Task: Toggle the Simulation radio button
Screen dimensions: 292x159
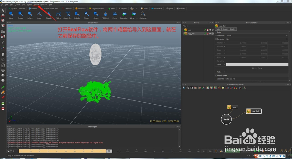Action: point(216,36)
